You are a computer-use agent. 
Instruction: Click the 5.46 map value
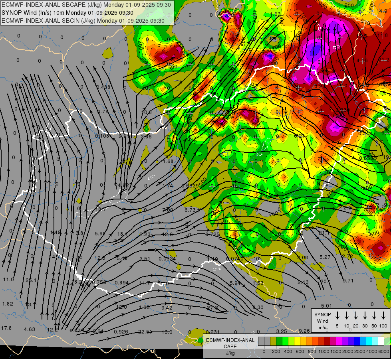pyautogui.click(x=122, y=258)
